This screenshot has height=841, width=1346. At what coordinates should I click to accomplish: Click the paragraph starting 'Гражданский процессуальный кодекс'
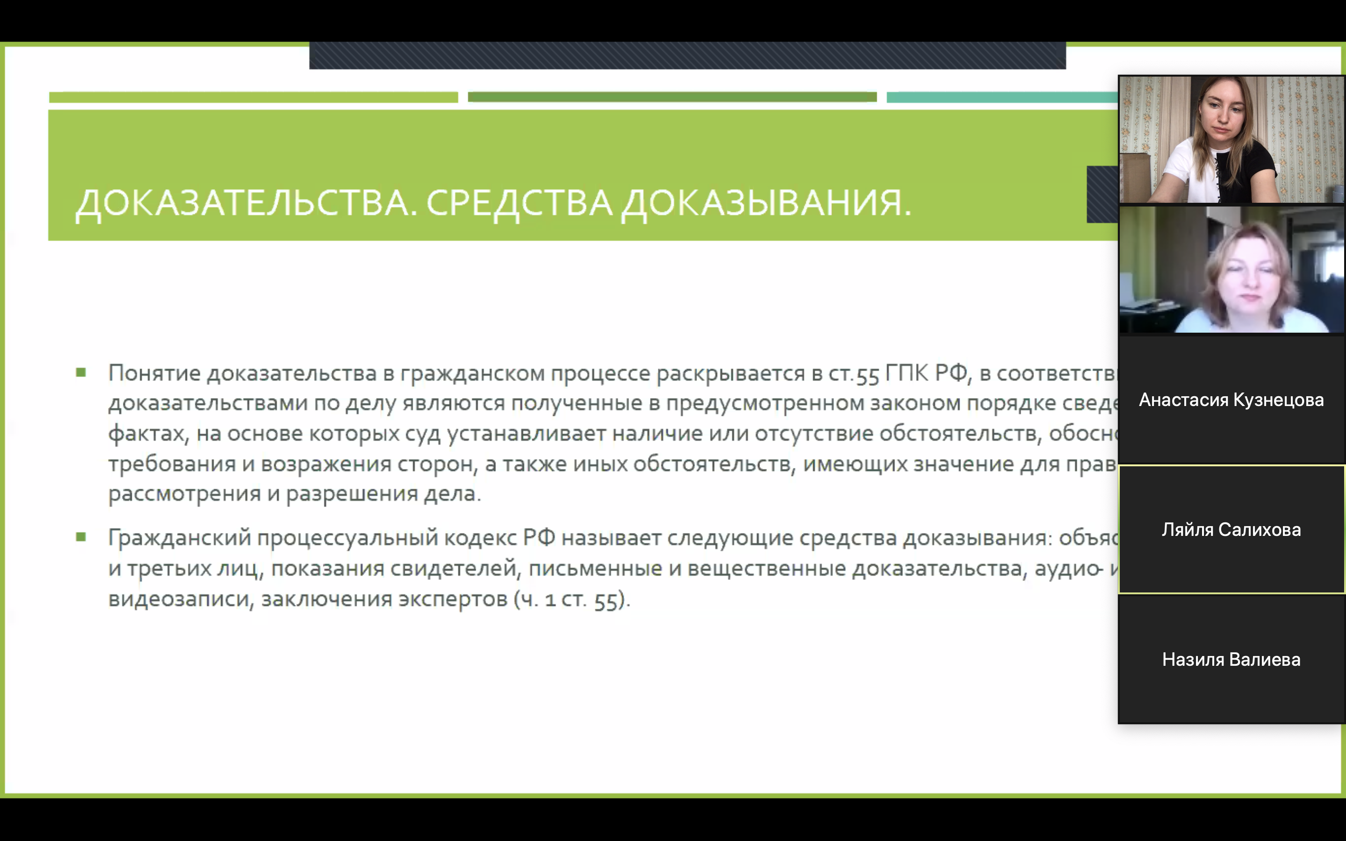click(613, 569)
